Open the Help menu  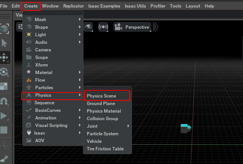209,6
